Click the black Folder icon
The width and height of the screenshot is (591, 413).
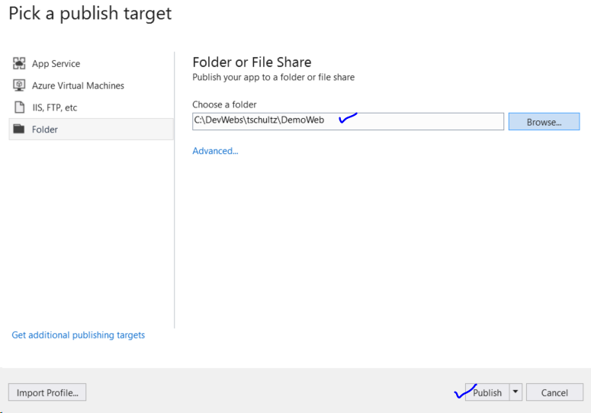(19, 129)
